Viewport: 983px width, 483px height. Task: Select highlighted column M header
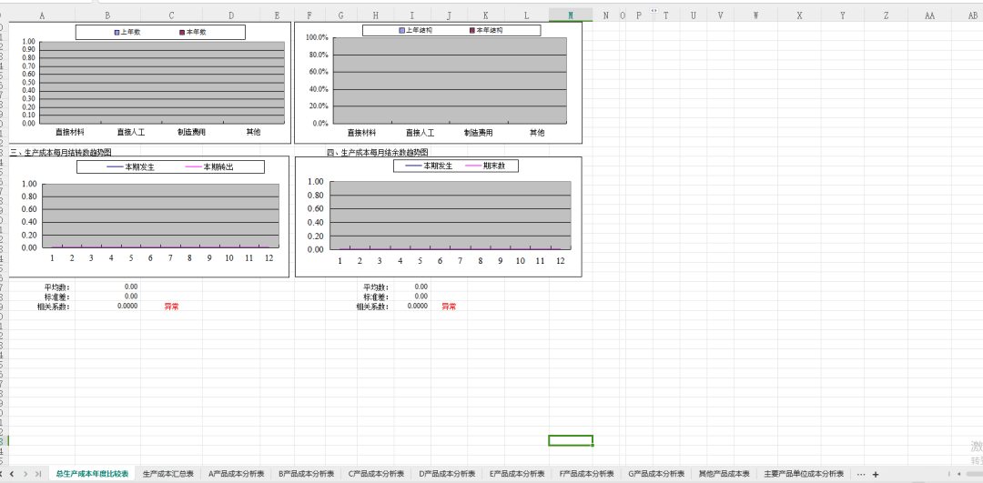pos(571,15)
